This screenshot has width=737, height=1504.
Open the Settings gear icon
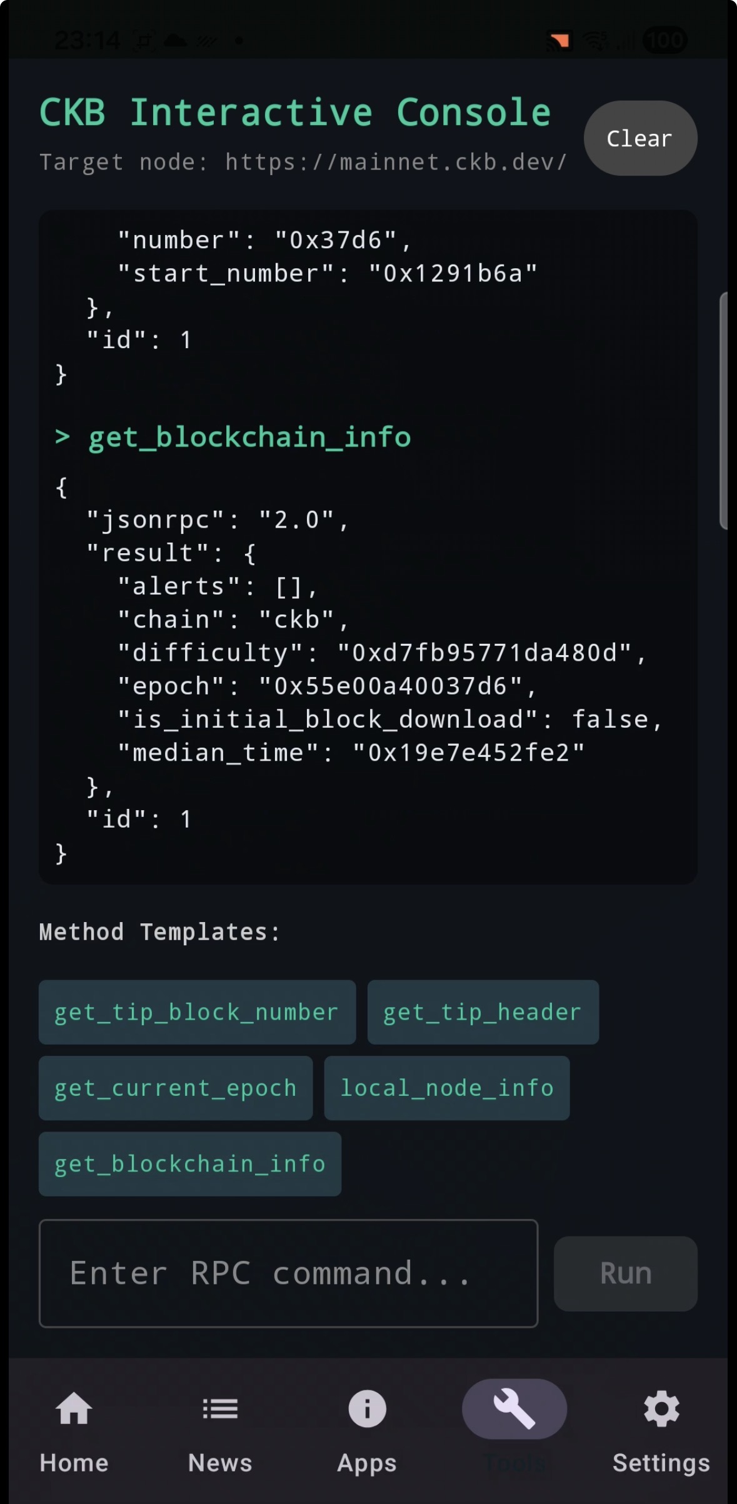(661, 1409)
